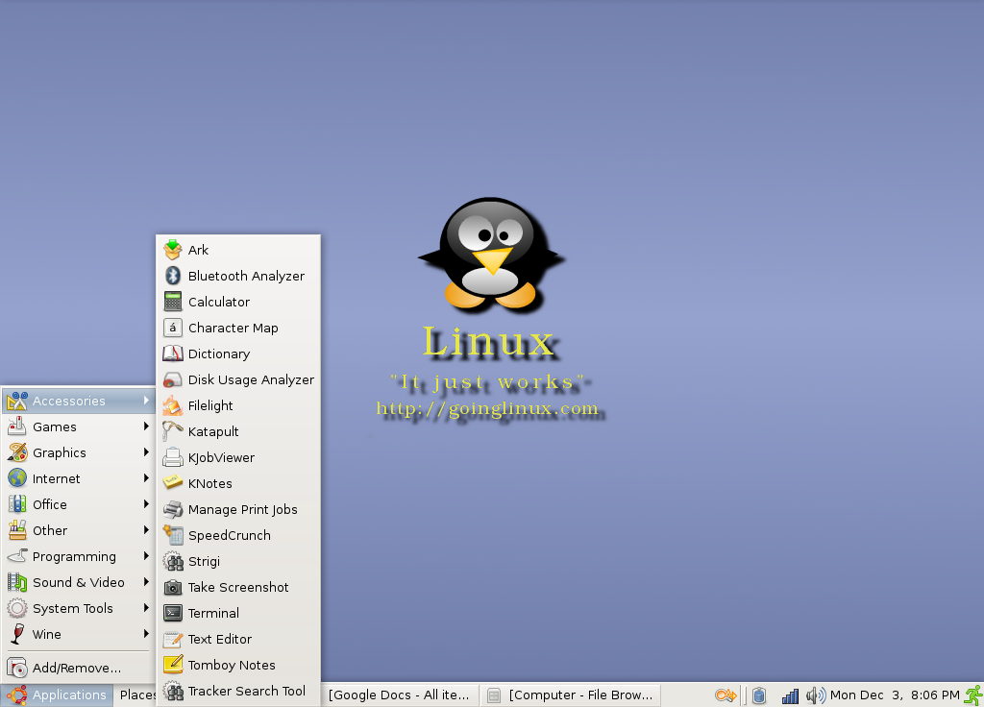This screenshot has width=984, height=707.
Task: Click the volume speaker tray icon
Action: (x=816, y=695)
